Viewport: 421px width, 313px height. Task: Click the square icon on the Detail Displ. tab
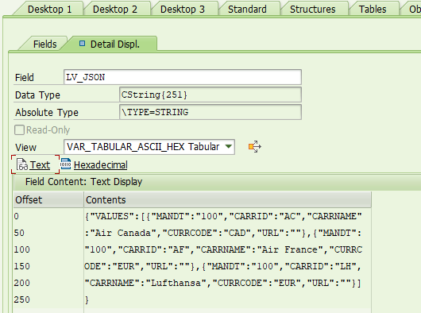(x=82, y=43)
